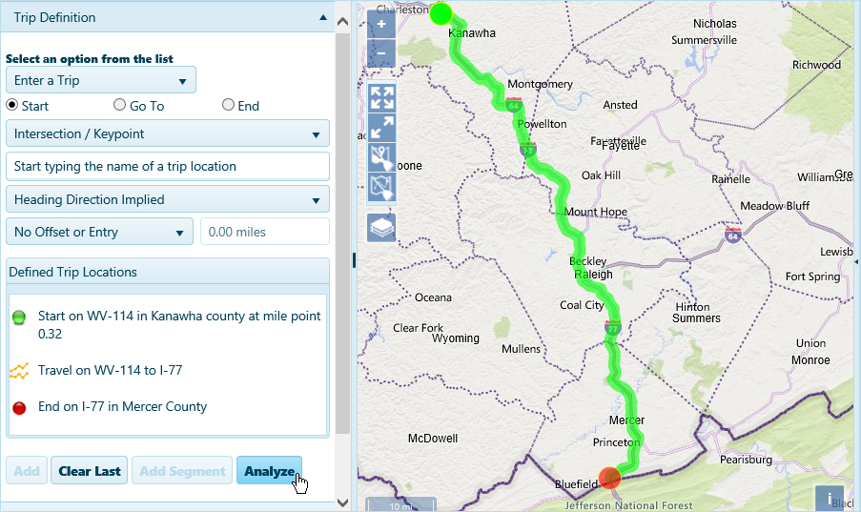861x512 pixels.
Task: Select the Start radio button
Action: [x=13, y=106]
